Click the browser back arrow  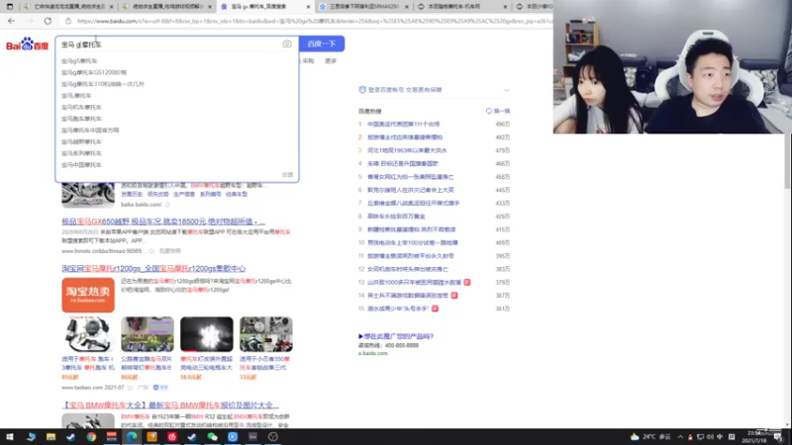tap(11, 21)
